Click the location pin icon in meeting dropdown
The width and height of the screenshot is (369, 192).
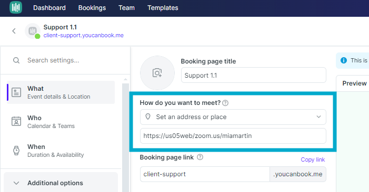pos(148,116)
